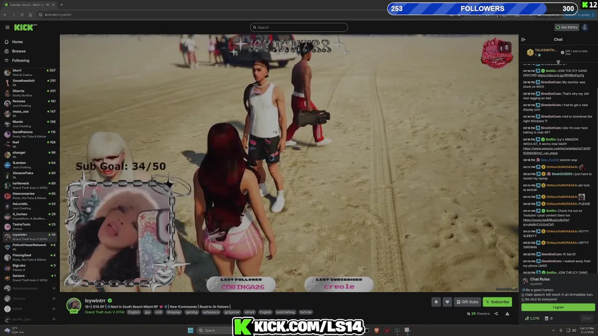598x336 pixels.
Task: Click the Get KICKs button
Action: tap(567, 28)
